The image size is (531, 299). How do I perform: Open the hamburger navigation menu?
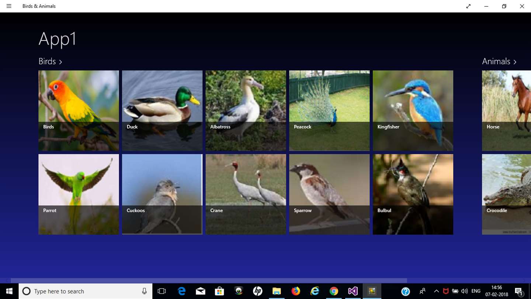click(9, 6)
